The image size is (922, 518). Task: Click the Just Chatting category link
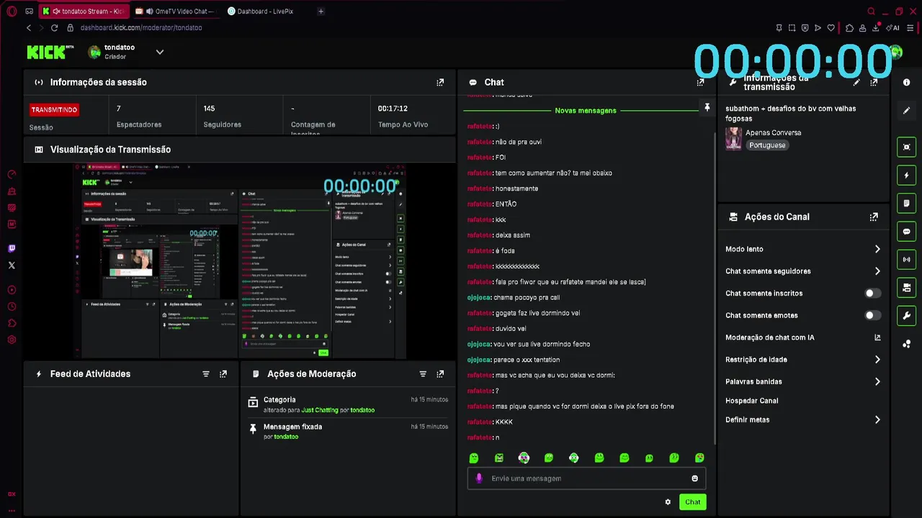pyautogui.click(x=320, y=410)
